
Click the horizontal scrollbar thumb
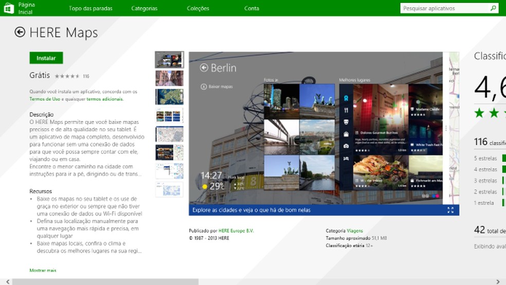pyautogui.click(x=105, y=282)
